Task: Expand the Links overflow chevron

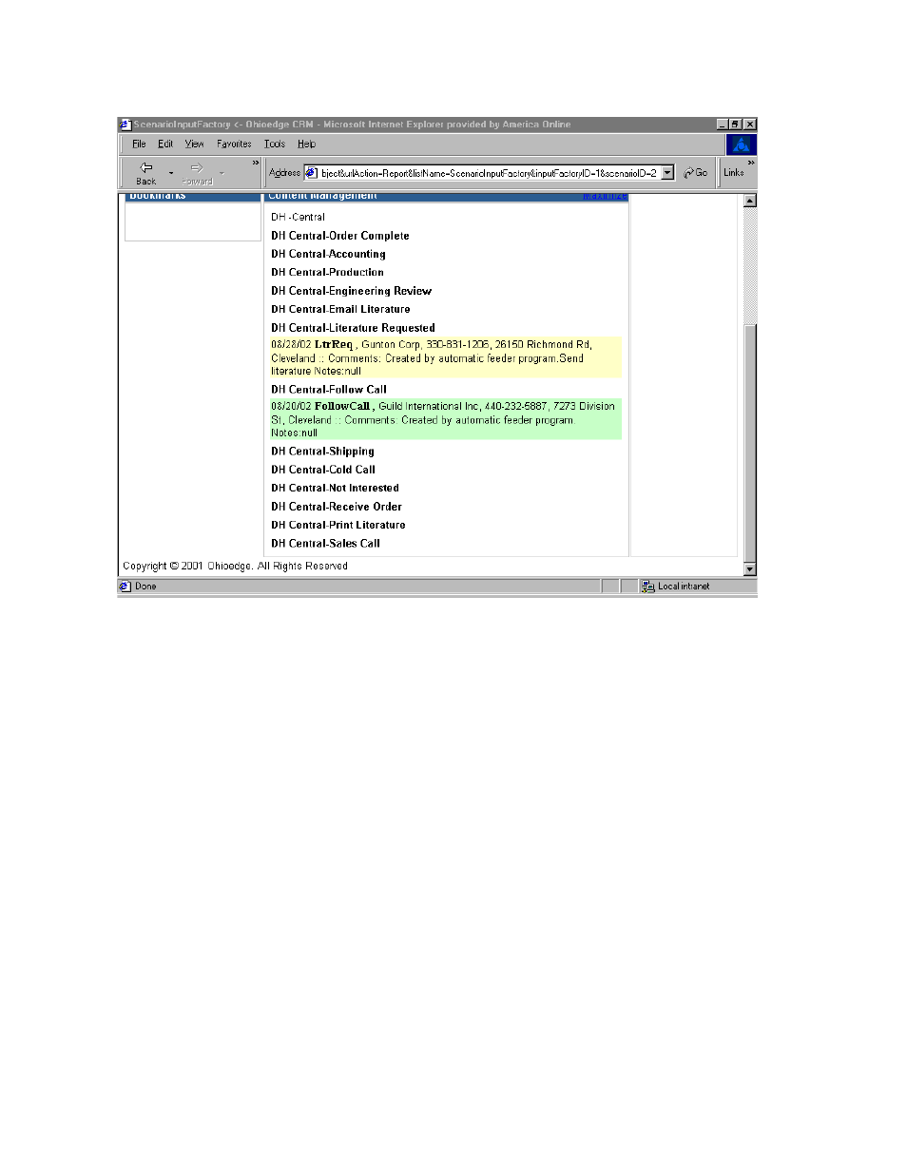Action: (x=751, y=164)
